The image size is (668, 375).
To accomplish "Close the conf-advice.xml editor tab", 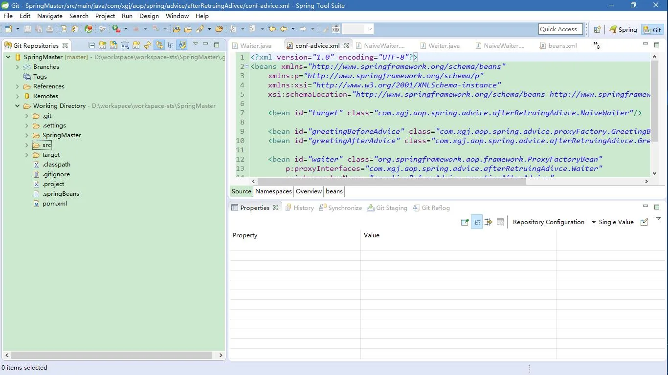I will (x=346, y=45).
